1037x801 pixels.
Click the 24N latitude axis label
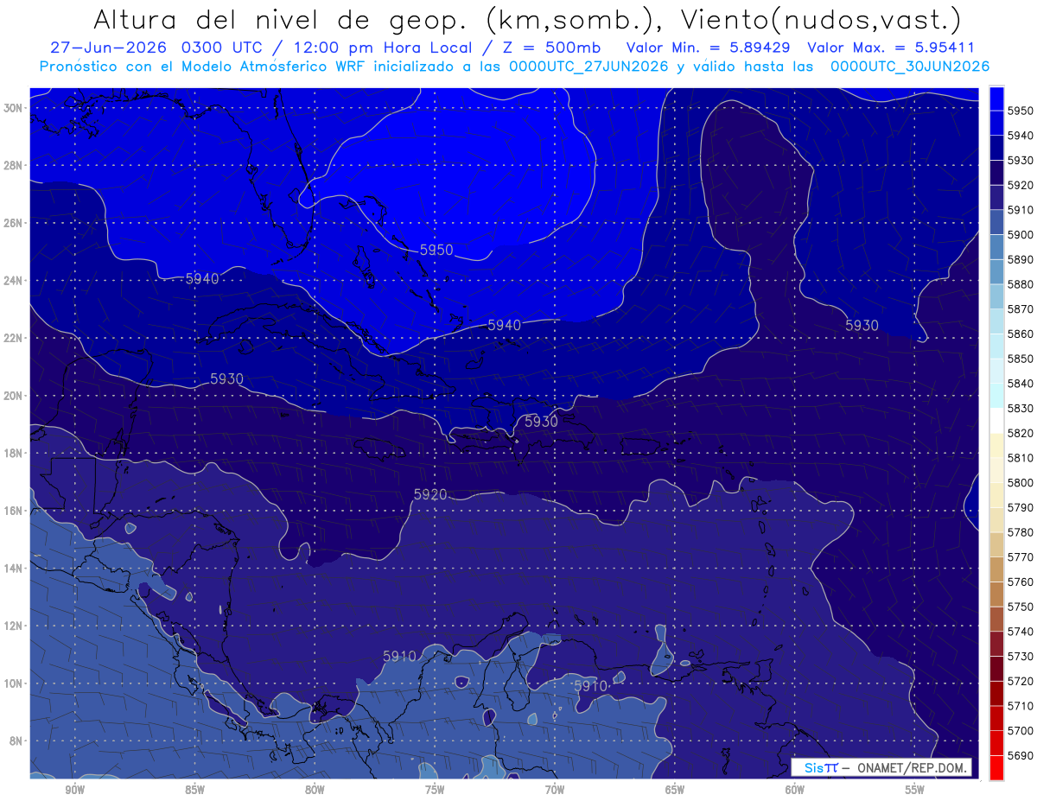tap(14, 281)
